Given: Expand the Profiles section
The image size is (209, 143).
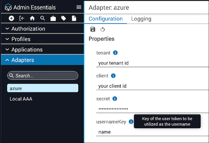Looking at the screenshot, I should pos(42,39).
